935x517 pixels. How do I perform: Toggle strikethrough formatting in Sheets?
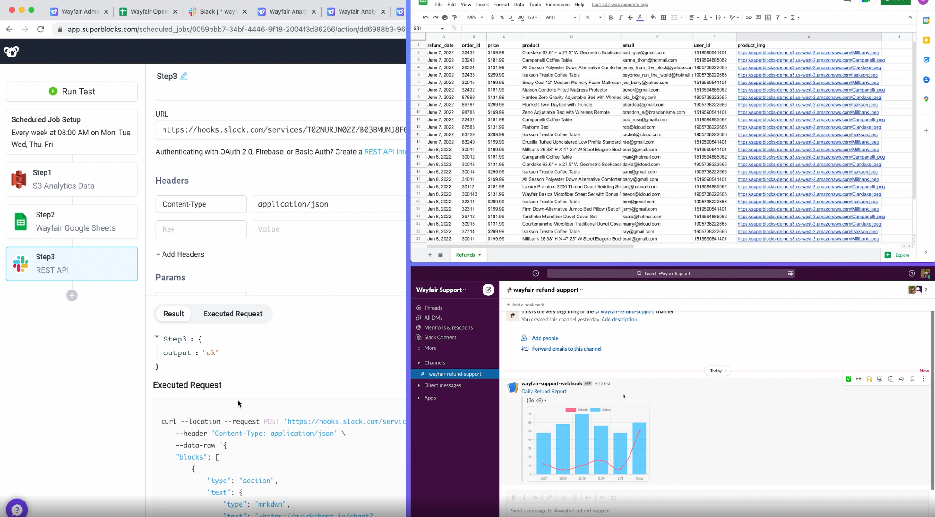click(x=630, y=17)
